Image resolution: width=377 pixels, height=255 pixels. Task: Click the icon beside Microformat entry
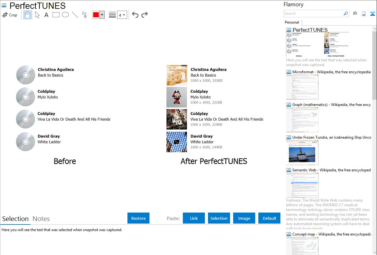[x=289, y=72]
